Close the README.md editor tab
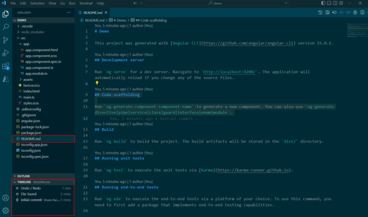The width and height of the screenshot is (368, 217). (106, 12)
